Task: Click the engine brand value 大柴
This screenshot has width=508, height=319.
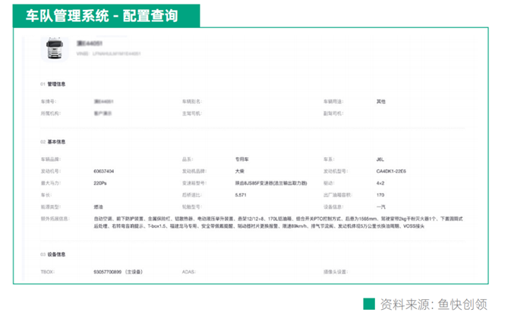Action: tap(240, 172)
